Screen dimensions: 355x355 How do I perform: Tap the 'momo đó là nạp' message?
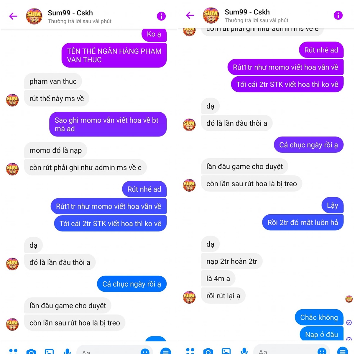pyautogui.click(x=55, y=150)
